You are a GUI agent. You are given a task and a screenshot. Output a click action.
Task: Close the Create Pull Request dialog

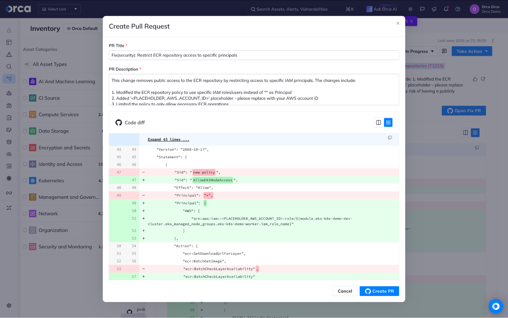pyautogui.click(x=398, y=23)
